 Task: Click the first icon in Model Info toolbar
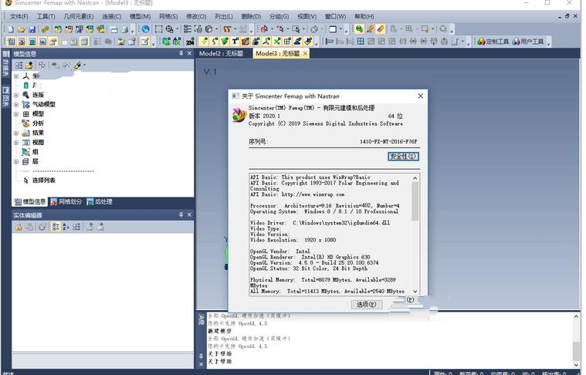click(x=19, y=65)
